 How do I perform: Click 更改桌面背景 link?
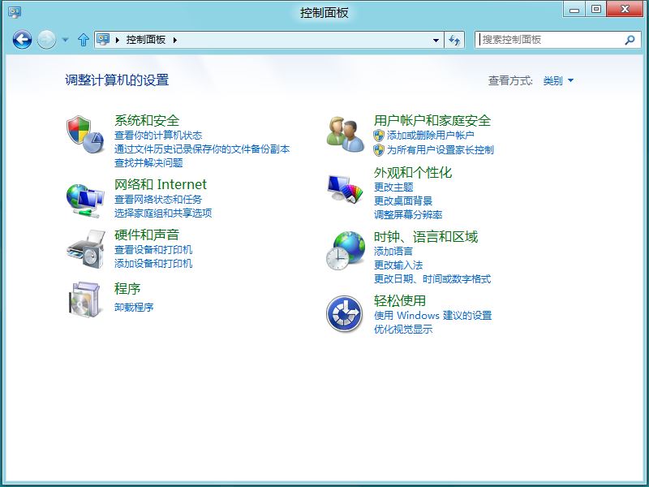(x=403, y=200)
